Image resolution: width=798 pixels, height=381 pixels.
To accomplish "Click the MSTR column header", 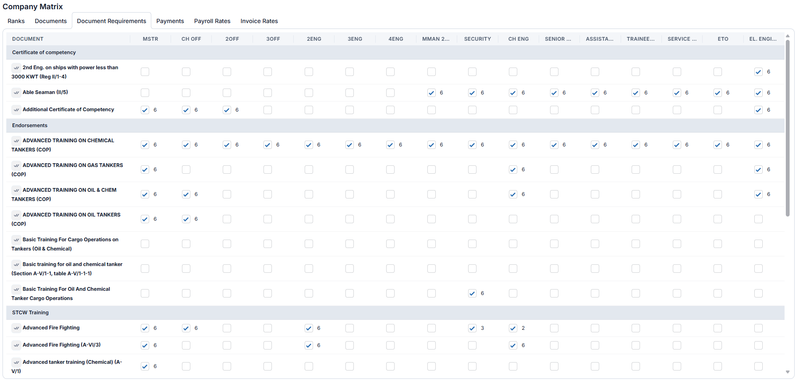I will (150, 39).
